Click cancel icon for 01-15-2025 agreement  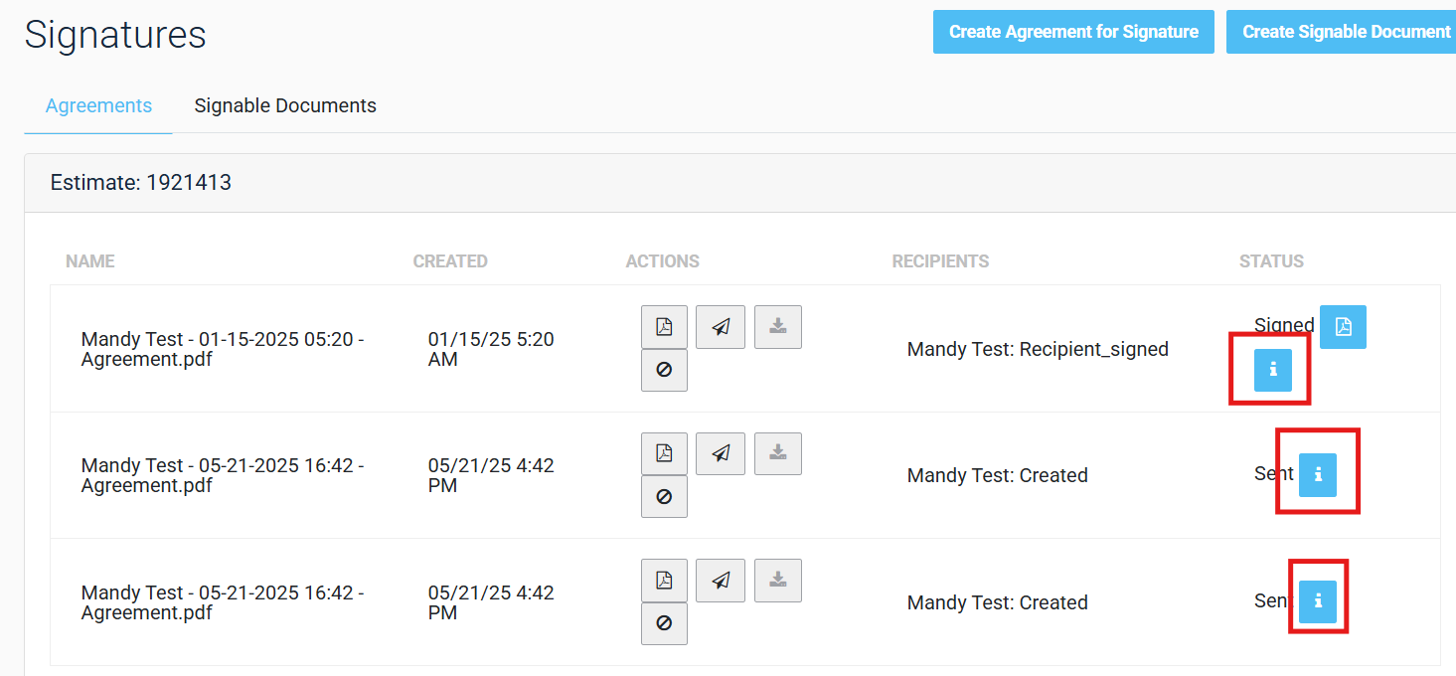(x=664, y=370)
